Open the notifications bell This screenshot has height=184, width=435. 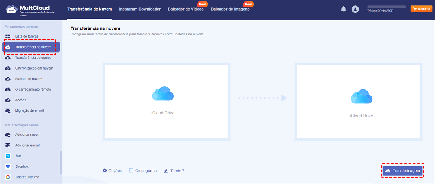click(x=344, y=9)
